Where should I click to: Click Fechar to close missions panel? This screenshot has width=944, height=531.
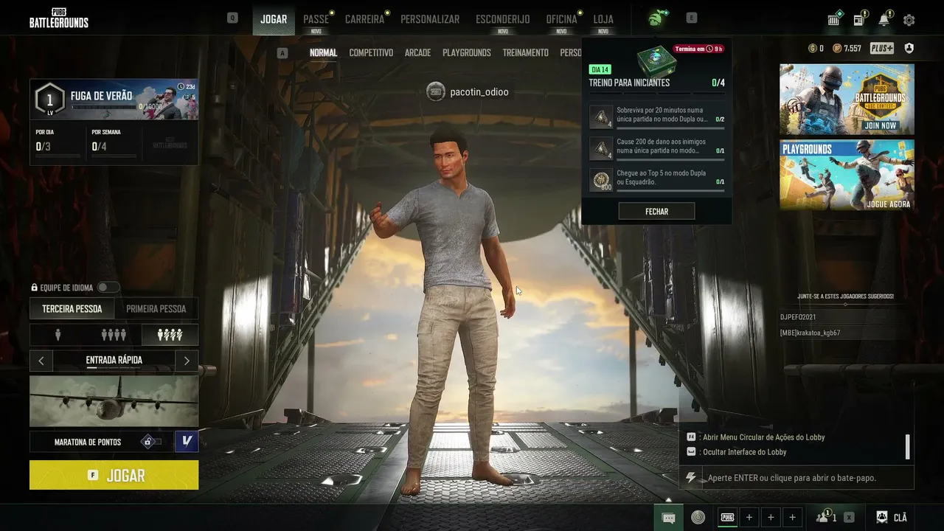point(656,212)
